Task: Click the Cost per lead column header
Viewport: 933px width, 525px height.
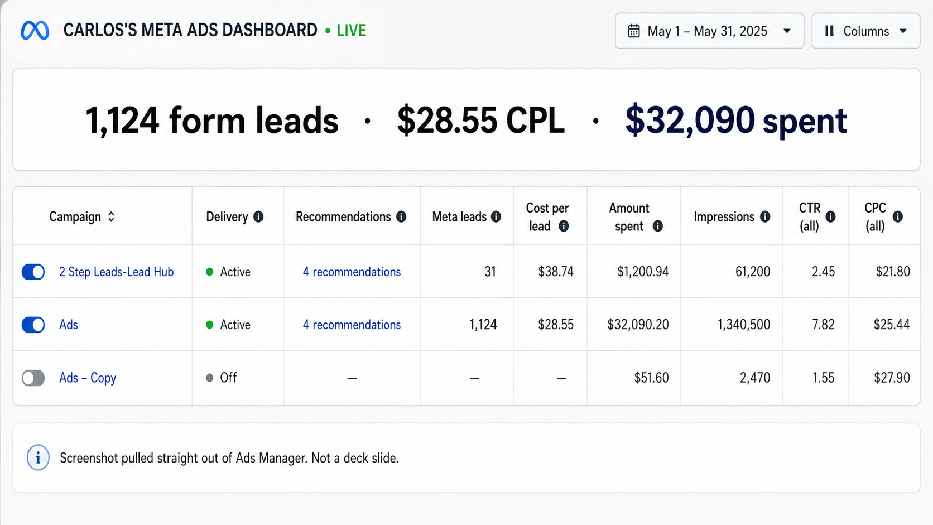Action: click(547, 217)
